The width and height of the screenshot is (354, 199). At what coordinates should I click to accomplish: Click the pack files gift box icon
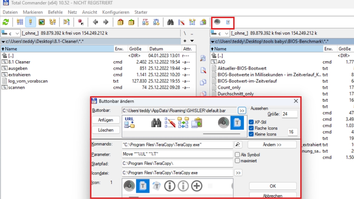tap(120, 22)
